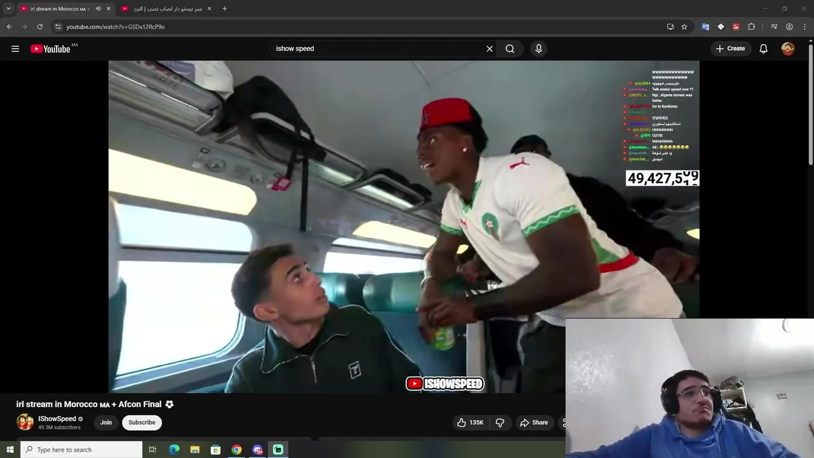
Task: Open the Windows Start menu
Action: 10,450
